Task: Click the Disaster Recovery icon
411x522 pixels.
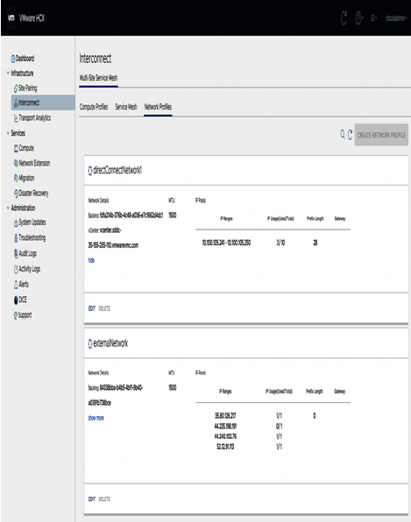Action: click(16, 194)
